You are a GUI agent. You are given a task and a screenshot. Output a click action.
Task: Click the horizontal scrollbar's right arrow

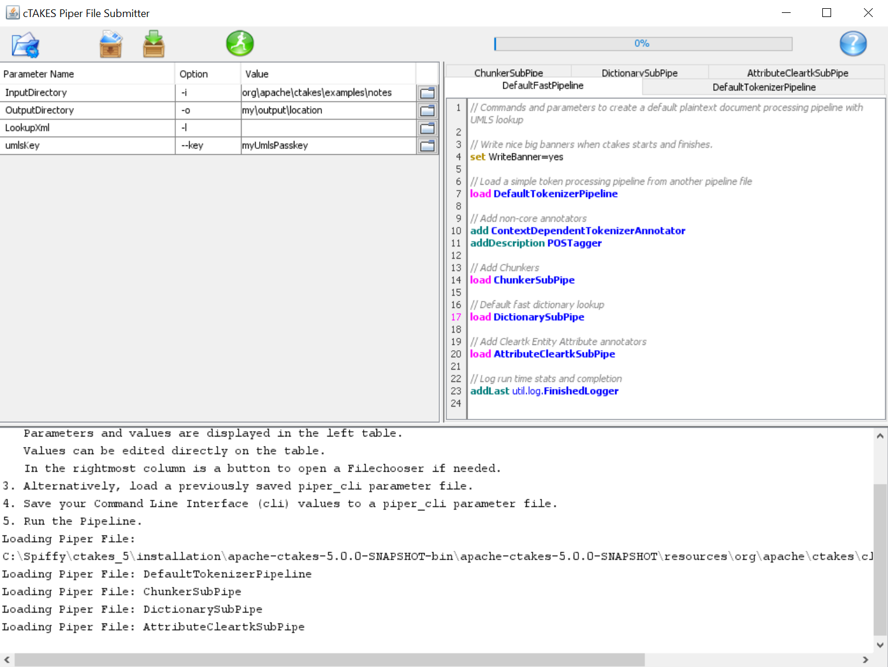pos(865,660)
